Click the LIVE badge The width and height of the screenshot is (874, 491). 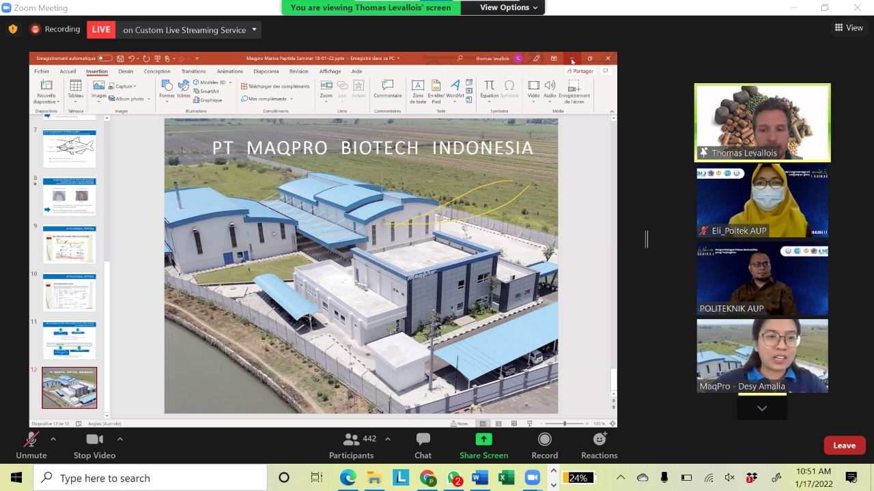tap(101, 29)
